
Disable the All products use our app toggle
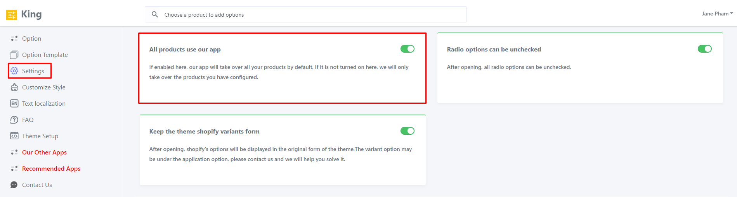tap(408, 49)
